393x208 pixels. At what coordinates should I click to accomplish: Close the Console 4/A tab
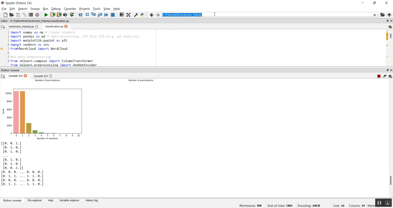25,76
